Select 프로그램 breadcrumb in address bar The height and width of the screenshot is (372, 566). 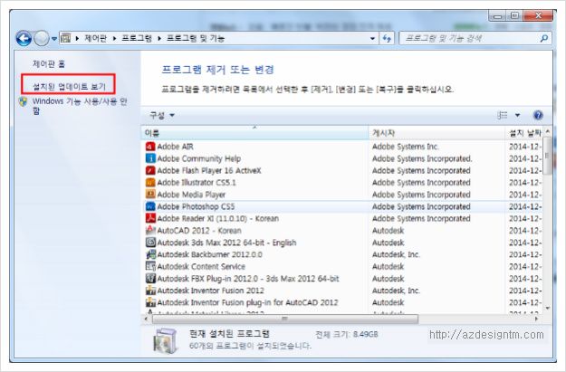coord(137,38)
